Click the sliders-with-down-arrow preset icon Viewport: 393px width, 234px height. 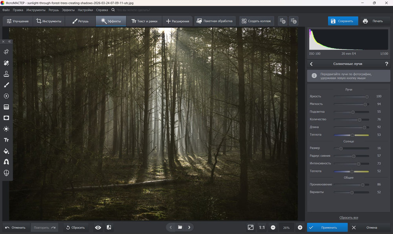[x=294, y=21]
